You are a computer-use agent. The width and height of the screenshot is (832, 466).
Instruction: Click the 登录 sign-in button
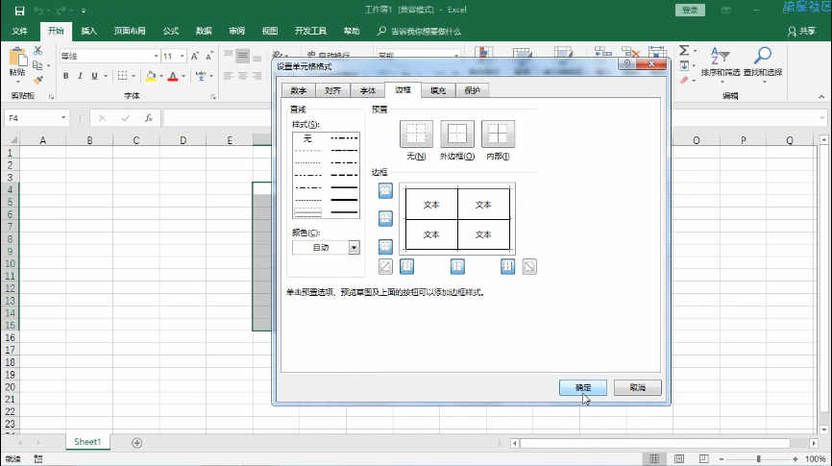[690, 10]
